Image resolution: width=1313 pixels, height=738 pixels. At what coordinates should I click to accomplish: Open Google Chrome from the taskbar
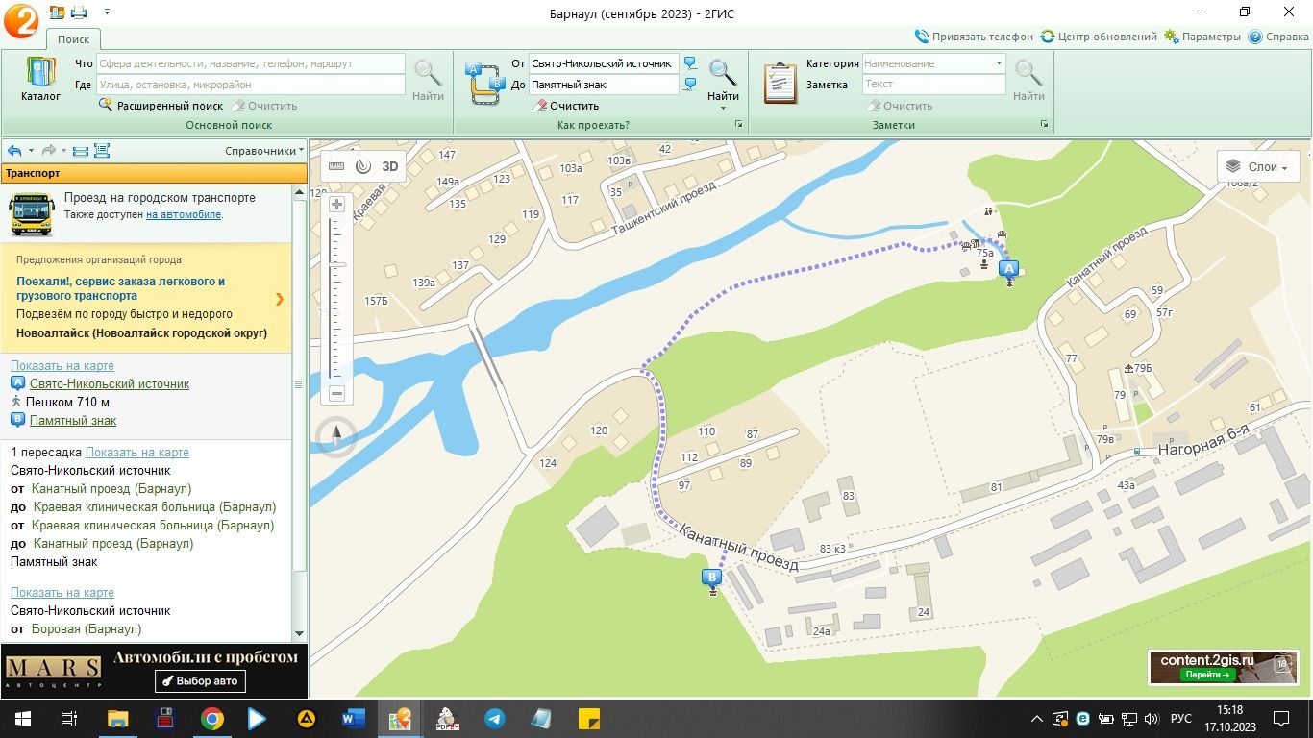pos(211,718)
